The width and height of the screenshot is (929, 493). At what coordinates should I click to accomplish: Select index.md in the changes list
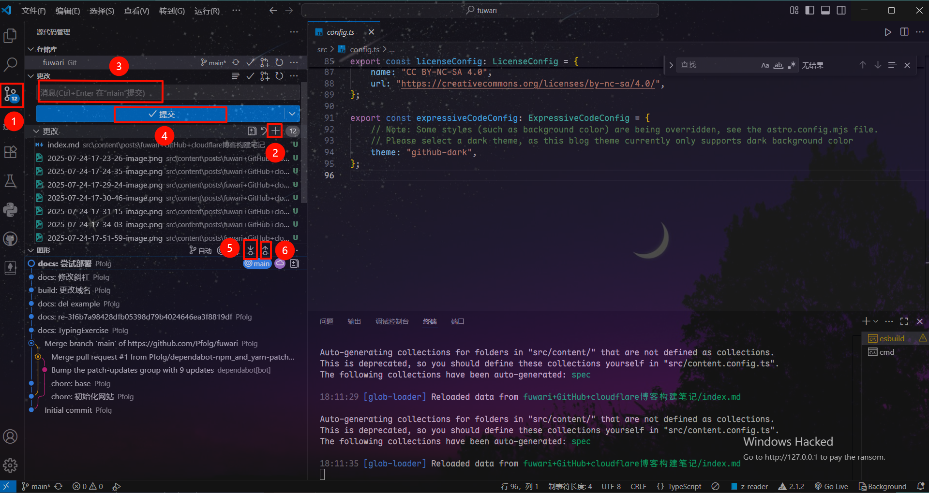pos(63,145)
